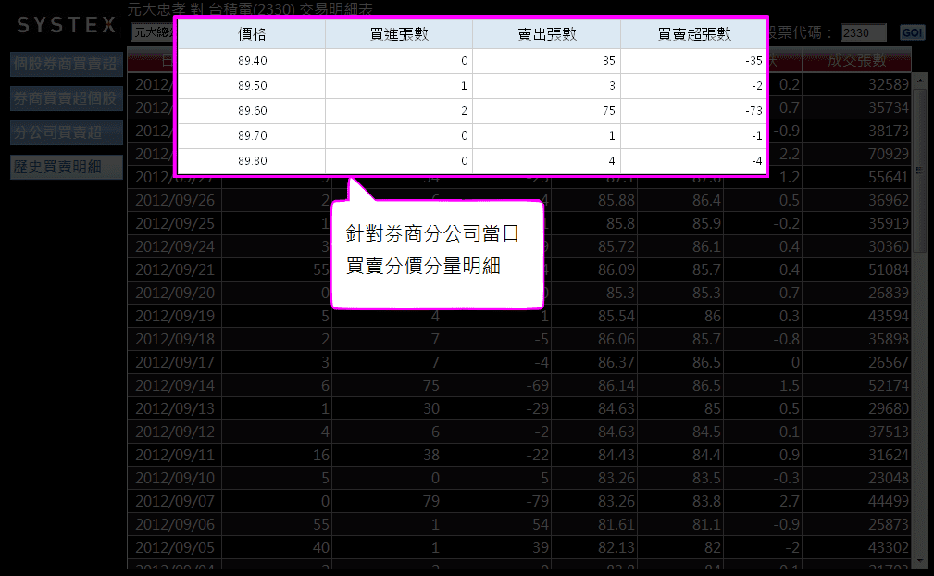Click the stock code input field
Screen dimensions: 934x576
[863, 32]
